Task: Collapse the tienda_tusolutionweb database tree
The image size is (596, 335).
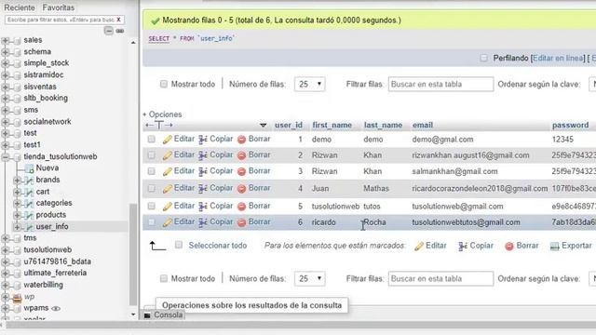Action: (x=5, y=157)
